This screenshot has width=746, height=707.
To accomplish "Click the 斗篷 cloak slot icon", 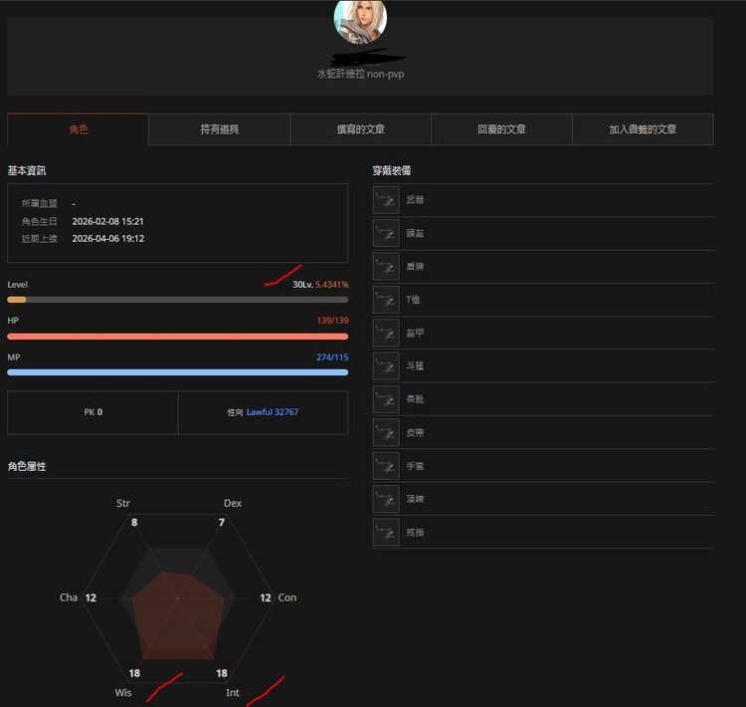I will pos(386,366).
